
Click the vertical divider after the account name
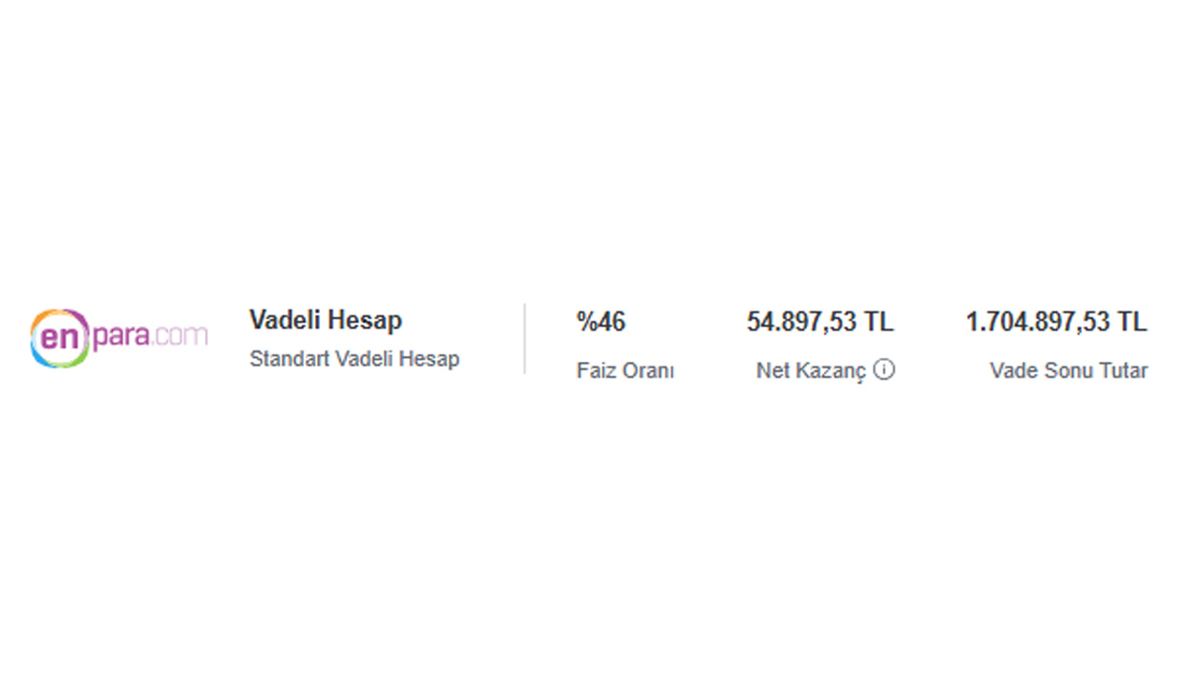point(525,338)
